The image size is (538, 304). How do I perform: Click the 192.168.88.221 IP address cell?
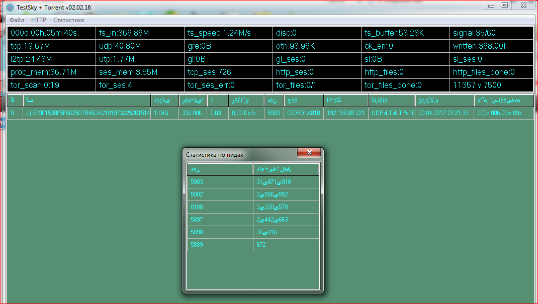coord(345,114)
